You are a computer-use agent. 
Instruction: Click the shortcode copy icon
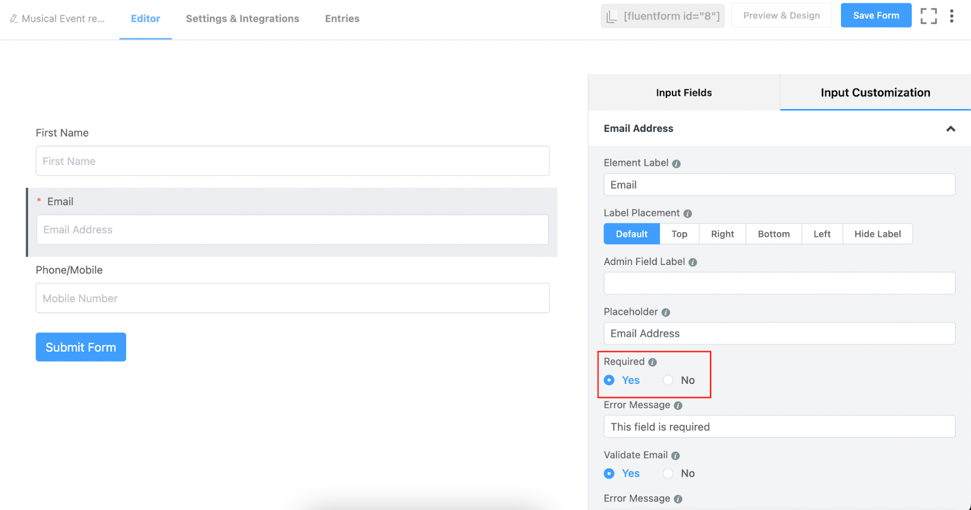[x=612, y=16]
